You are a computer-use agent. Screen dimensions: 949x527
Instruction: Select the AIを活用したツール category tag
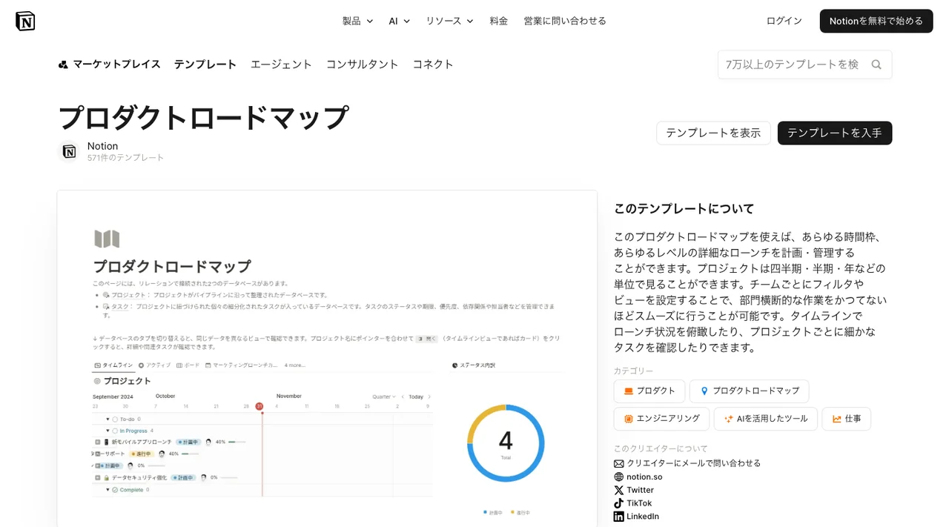766,419
